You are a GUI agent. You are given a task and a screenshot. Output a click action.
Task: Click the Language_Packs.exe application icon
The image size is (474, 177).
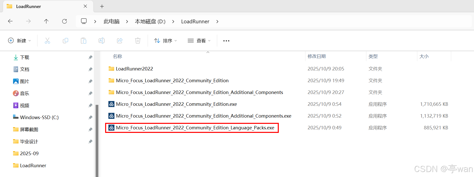pyautogui.click(x=111, y=128)
